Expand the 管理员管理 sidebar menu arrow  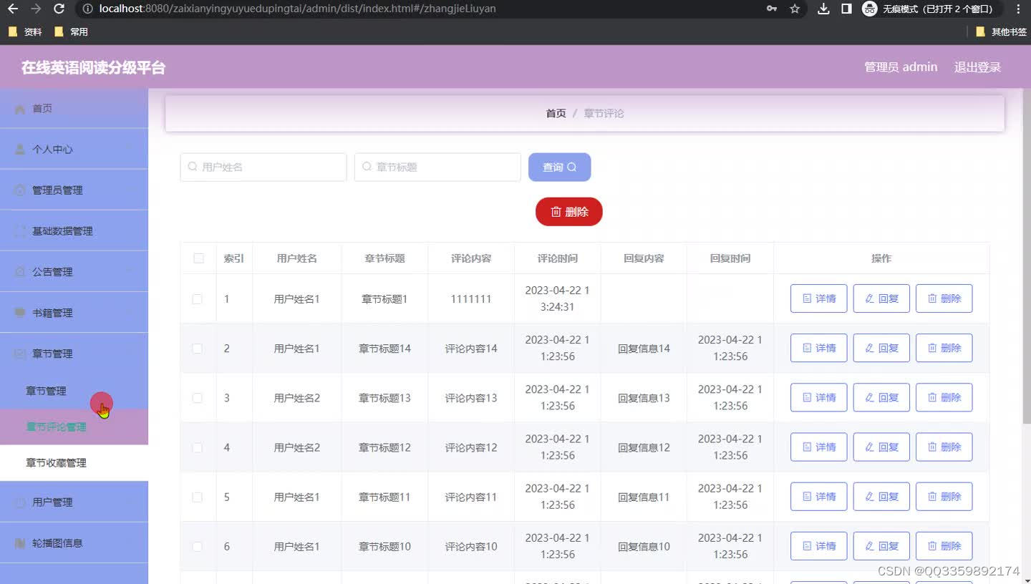click(130, 190)
